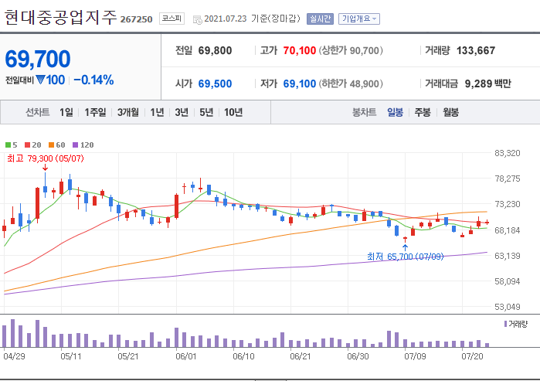This screenshot has height=381, width=540.
Task: Show the 5년 line chart
Action: pos(206,112)
